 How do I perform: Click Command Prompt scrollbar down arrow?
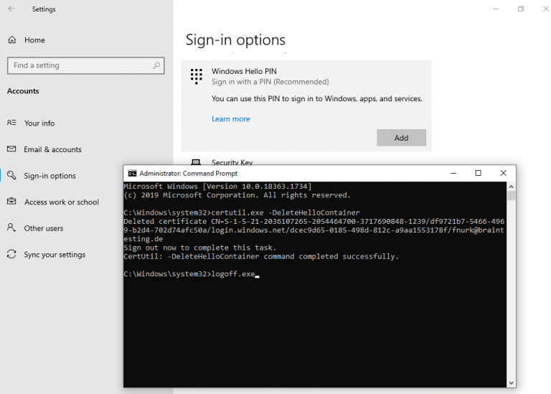coord(512,383)
